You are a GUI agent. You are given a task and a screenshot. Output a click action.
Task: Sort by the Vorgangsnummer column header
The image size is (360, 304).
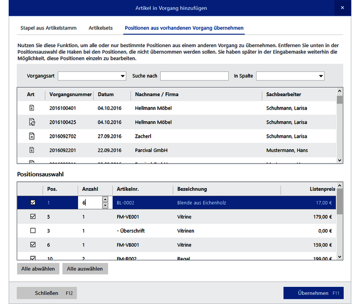pyautogui.click(x=69, y=95)
